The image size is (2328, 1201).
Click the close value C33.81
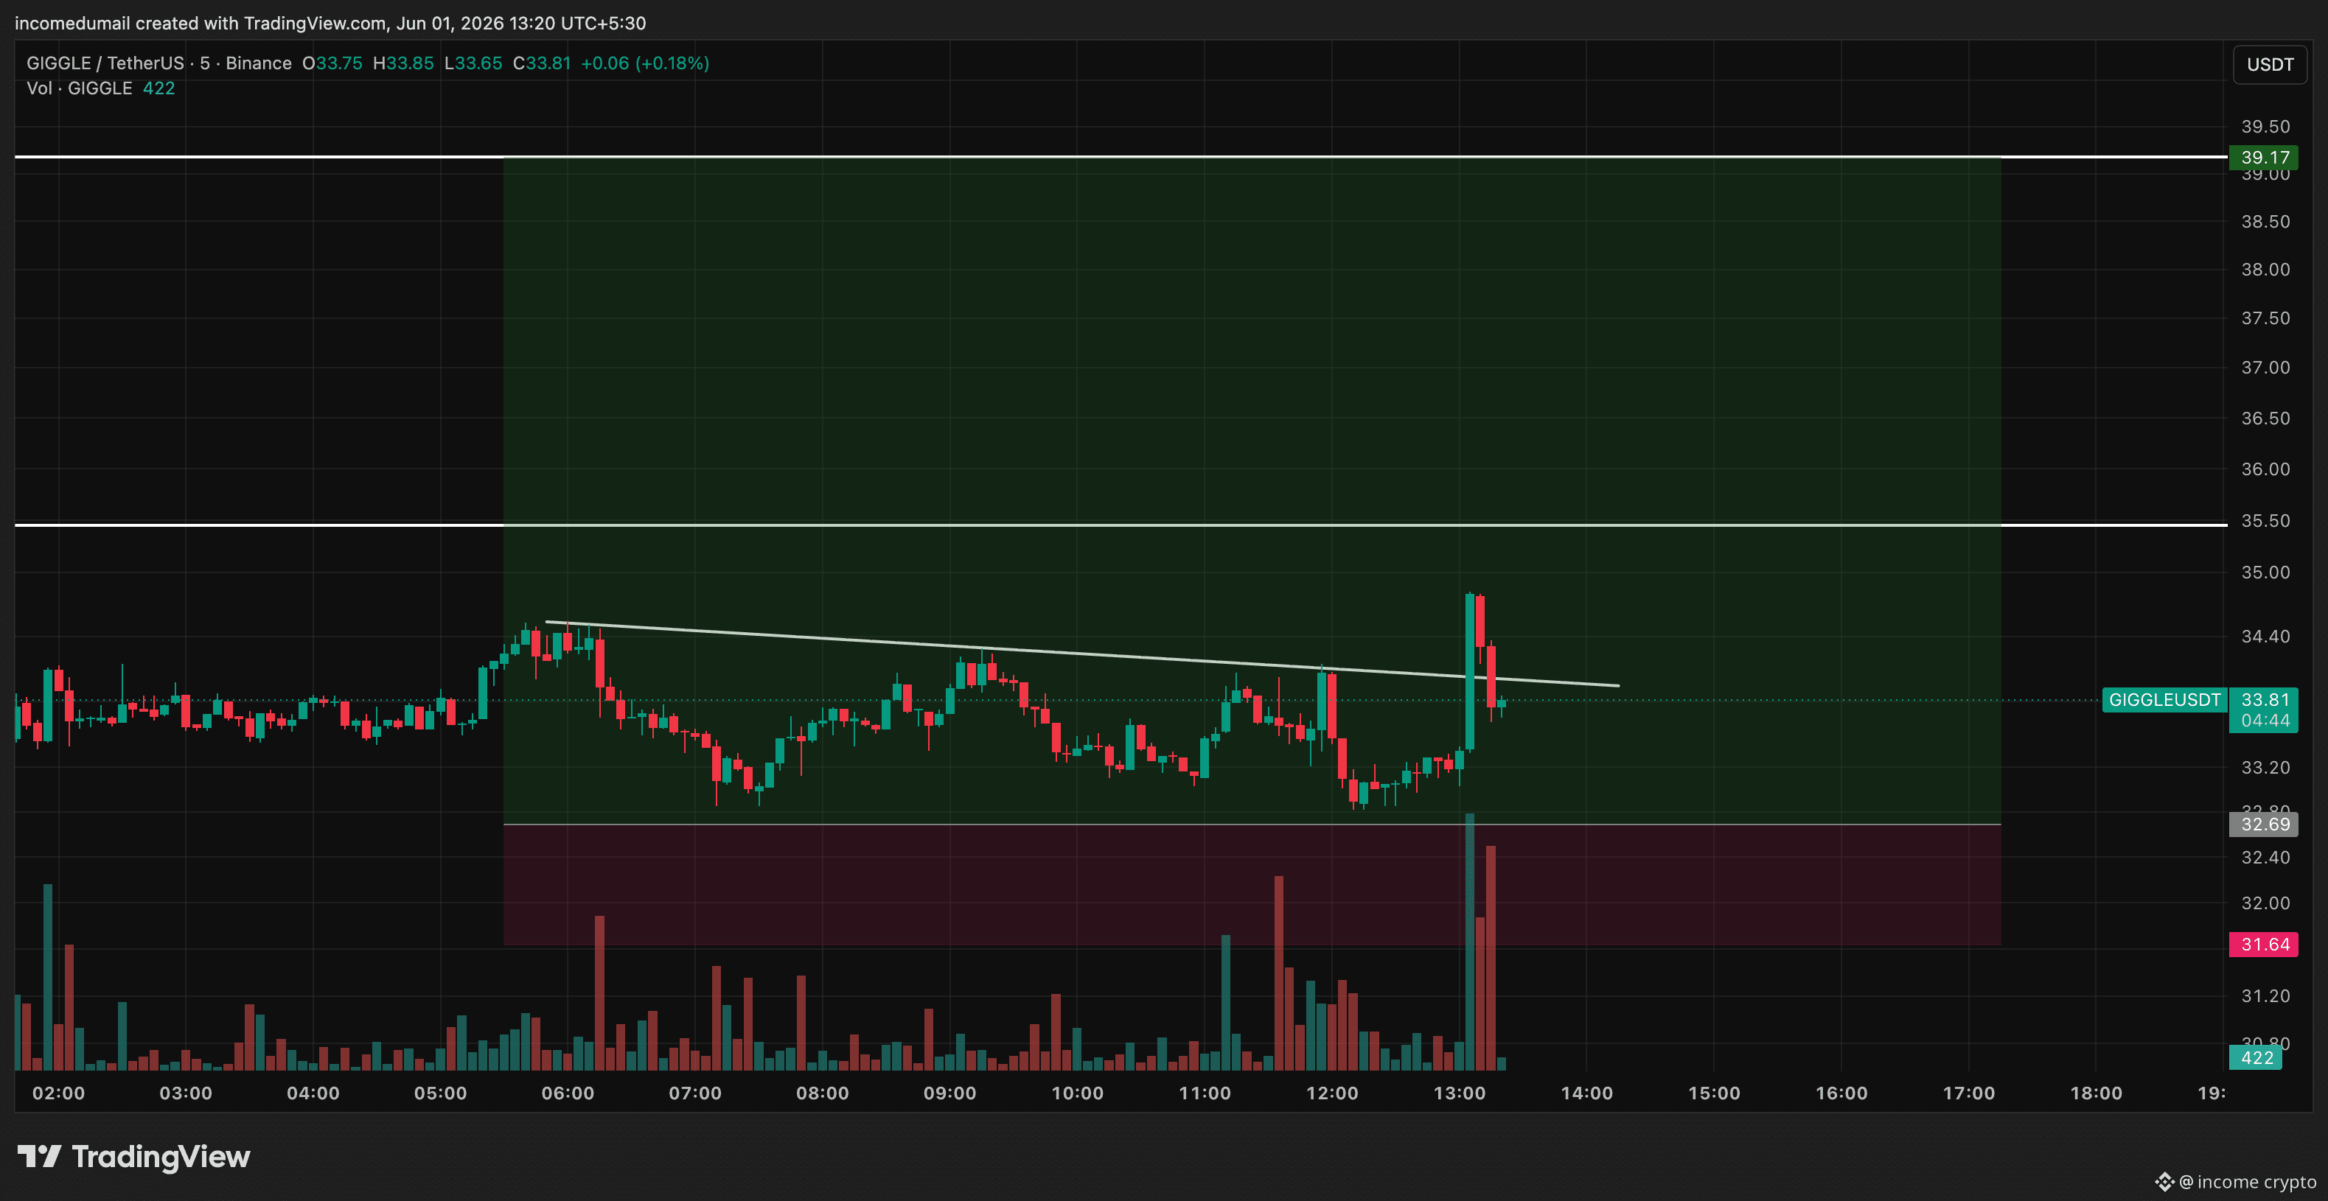pyautogui.click(x=541, y=63)
